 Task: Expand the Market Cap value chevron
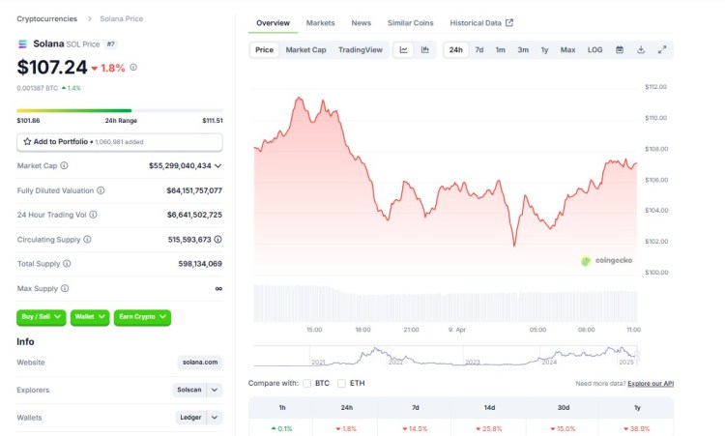pyautogui.click(x=217, y=166)
